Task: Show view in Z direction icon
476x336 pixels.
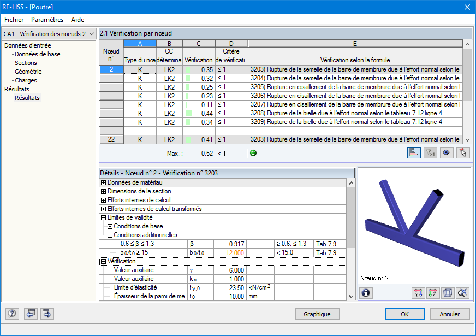Action: tap(433, 293)
